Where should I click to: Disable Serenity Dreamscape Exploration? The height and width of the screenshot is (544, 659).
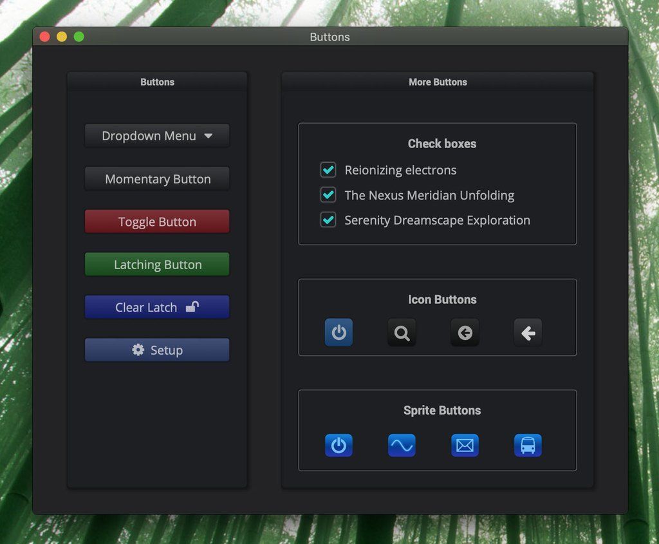tap(328, 220)
